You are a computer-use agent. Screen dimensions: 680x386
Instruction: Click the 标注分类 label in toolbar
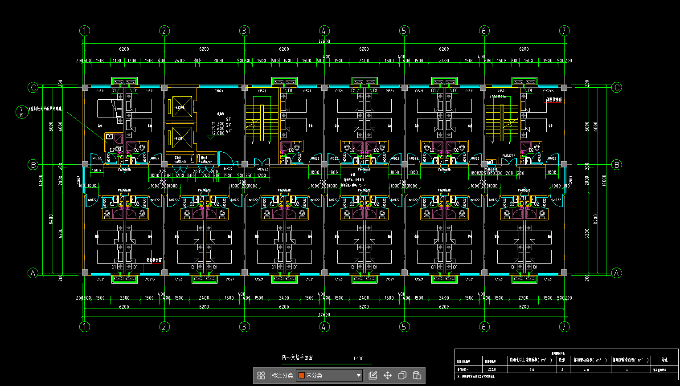282,375
